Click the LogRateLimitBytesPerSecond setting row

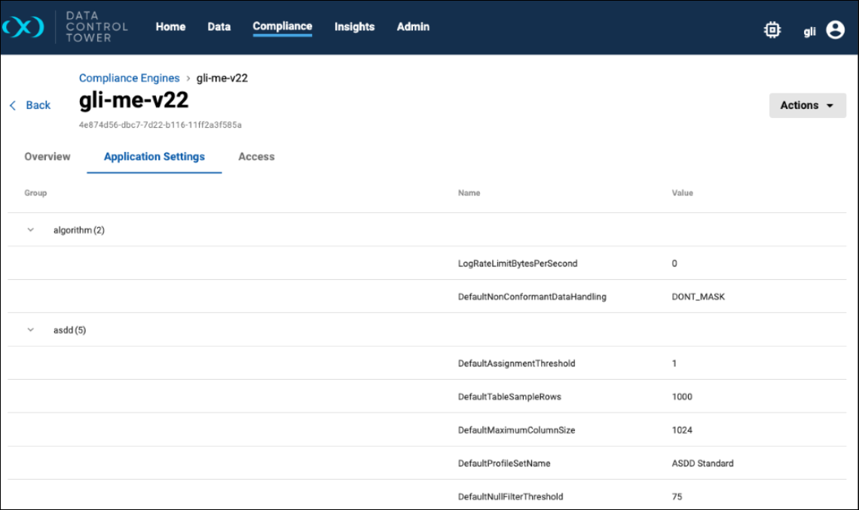pos(518,263)
